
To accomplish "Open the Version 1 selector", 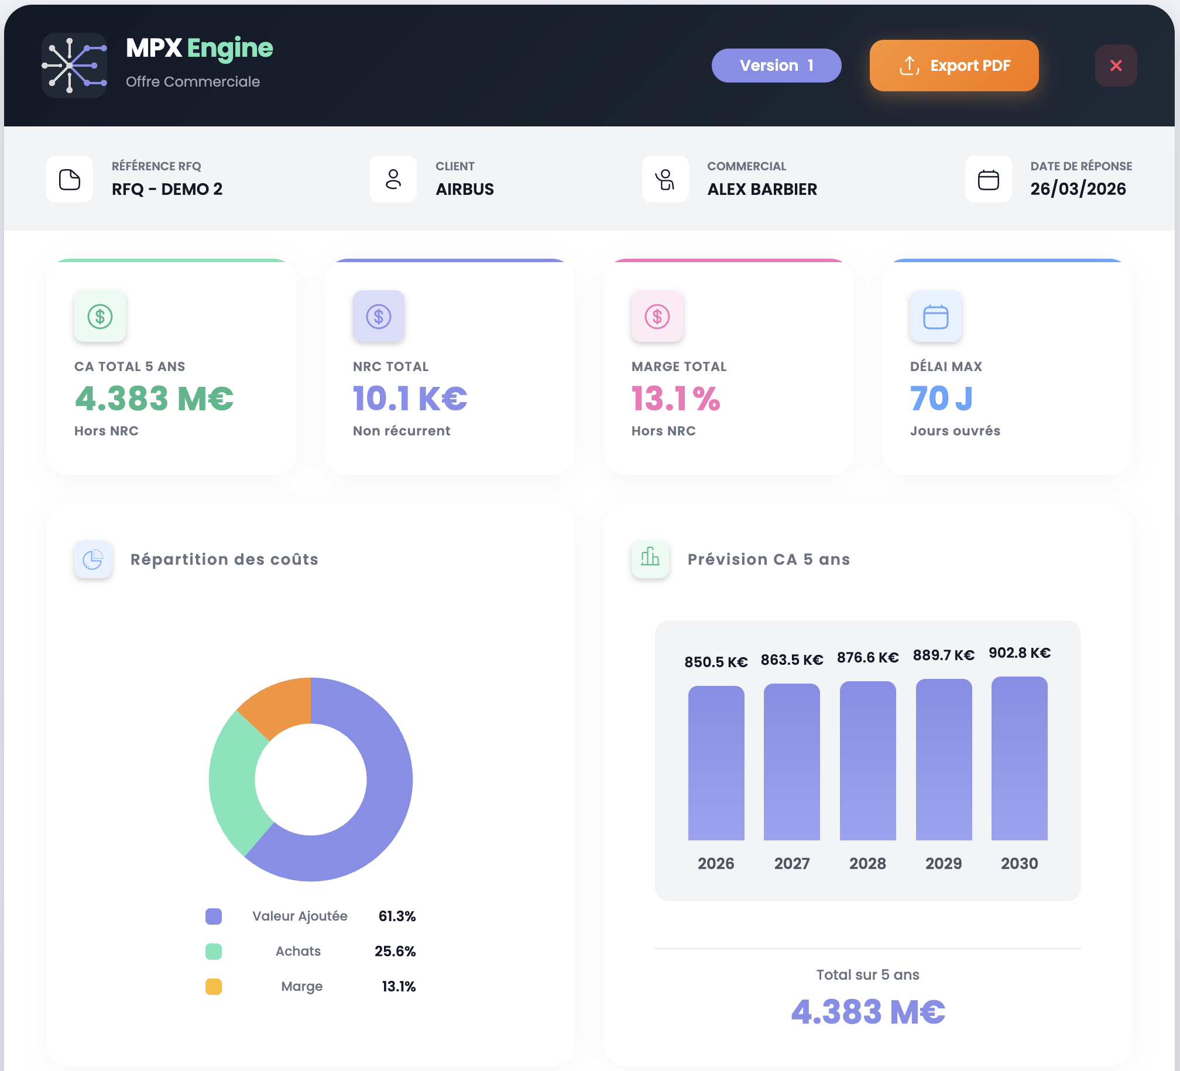I will click(776, 65).
